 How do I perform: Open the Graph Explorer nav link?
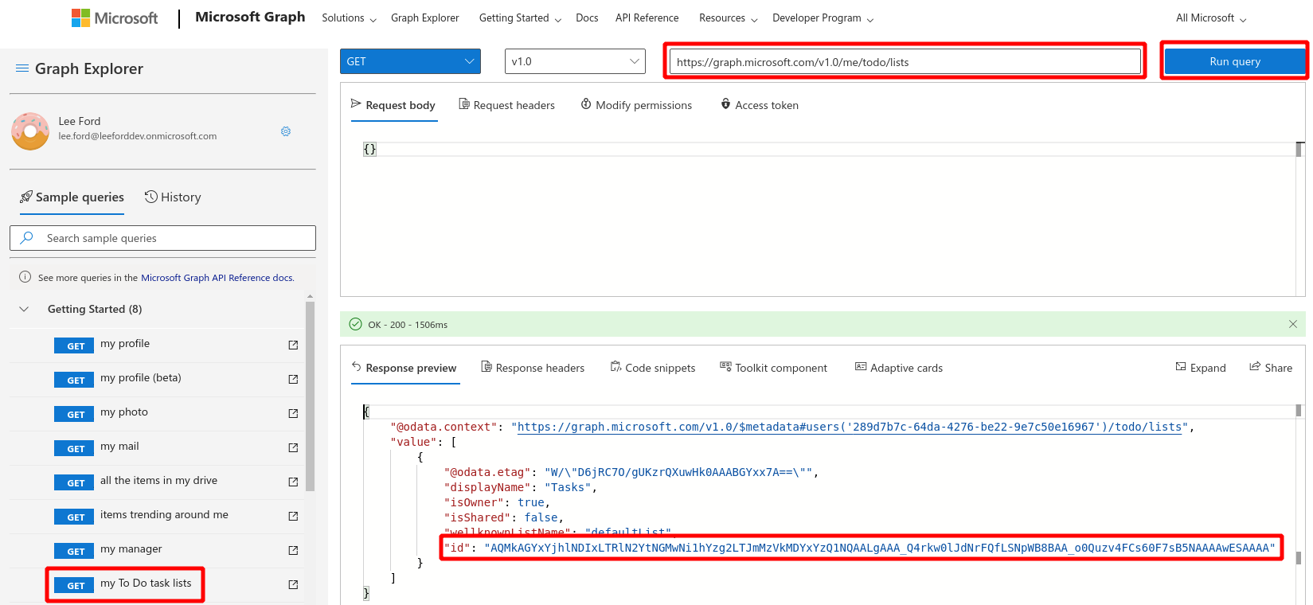click(425, 18)
